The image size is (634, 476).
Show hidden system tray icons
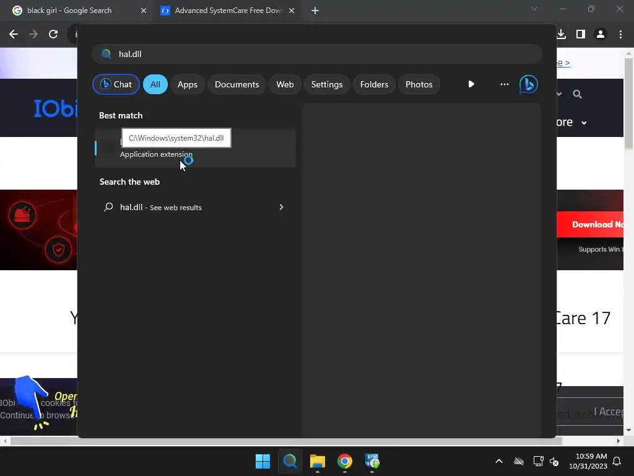point(499,461)
